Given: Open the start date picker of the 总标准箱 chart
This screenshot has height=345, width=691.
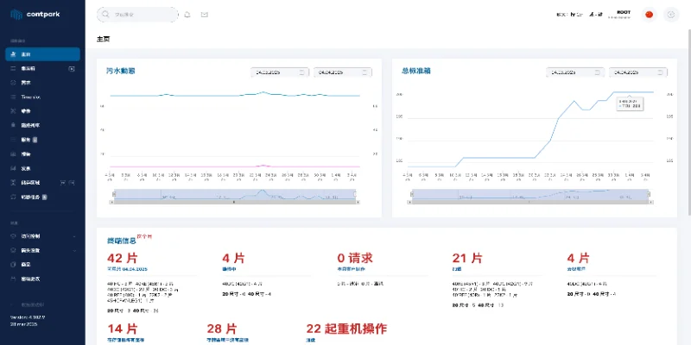Looking at the screenshot, I should click(x=574, y=73).
